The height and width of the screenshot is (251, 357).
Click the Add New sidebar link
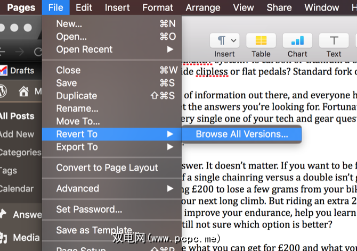17,134
